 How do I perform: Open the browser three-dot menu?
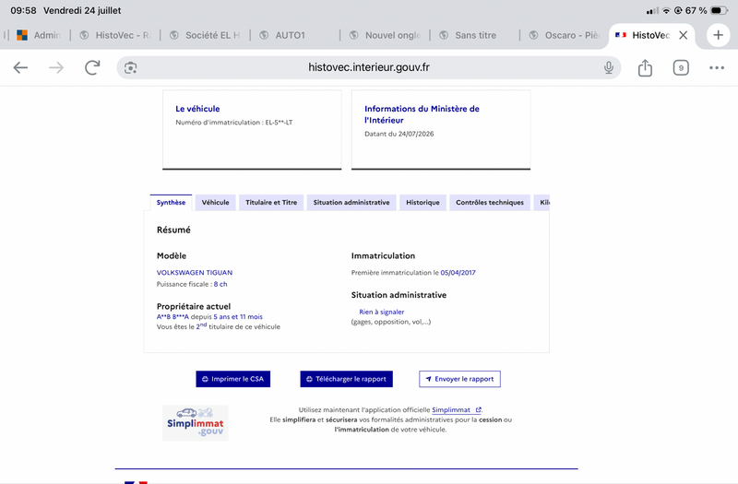(x=717, y=67)
